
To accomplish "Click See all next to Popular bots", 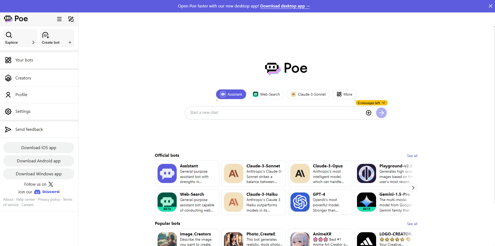I will point(412,224).
